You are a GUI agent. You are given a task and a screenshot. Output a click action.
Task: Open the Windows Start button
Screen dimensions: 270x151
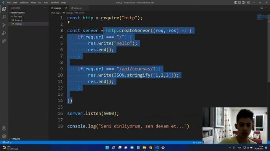pos(107,148)
